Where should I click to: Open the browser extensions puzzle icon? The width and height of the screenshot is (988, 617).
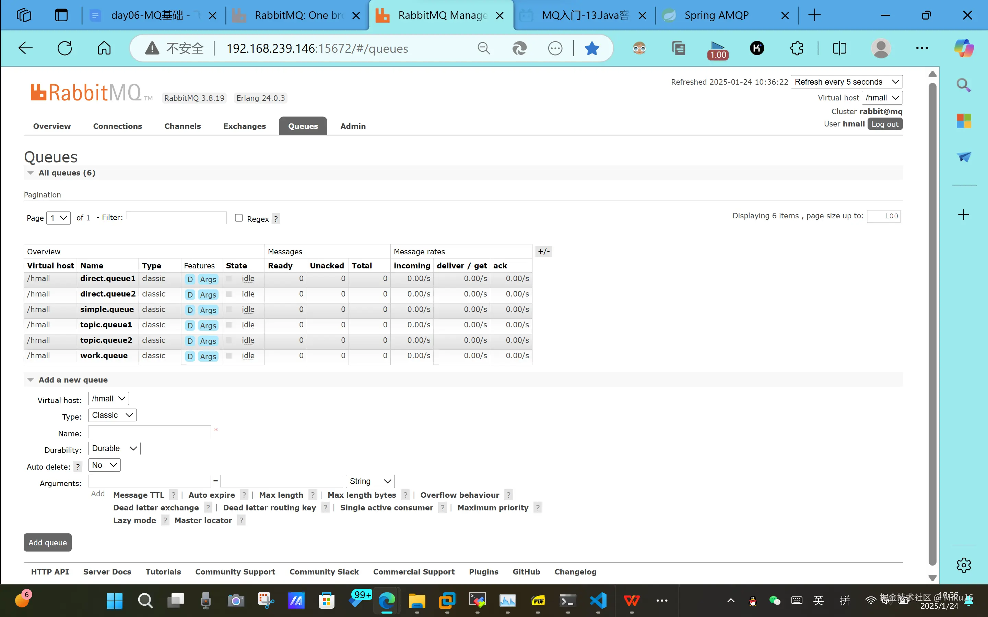[x=796, y=49]
